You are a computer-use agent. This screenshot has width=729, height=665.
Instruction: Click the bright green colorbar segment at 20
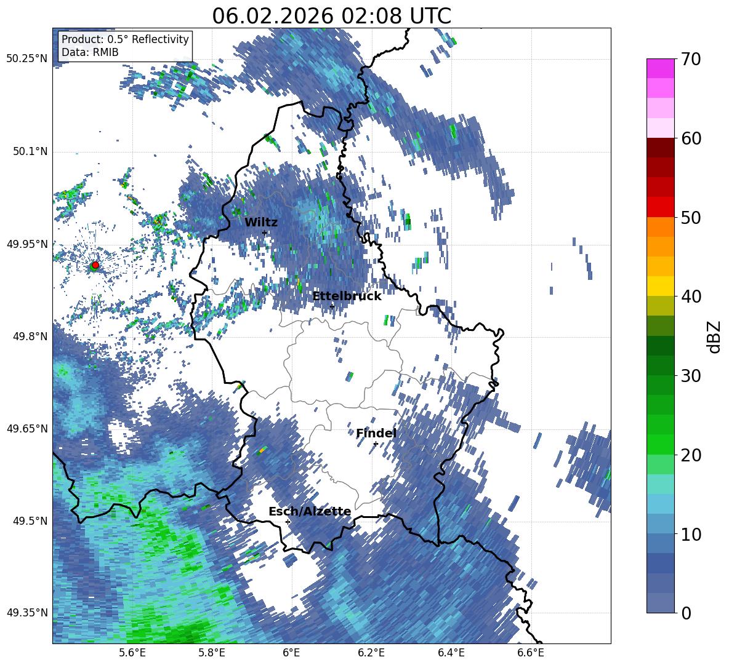[x=660, y=444]
